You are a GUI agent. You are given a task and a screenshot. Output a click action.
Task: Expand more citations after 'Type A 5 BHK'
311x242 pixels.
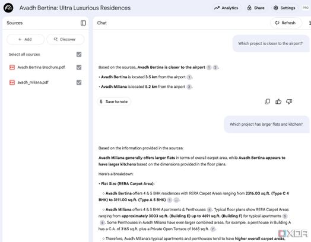(176, 200)
